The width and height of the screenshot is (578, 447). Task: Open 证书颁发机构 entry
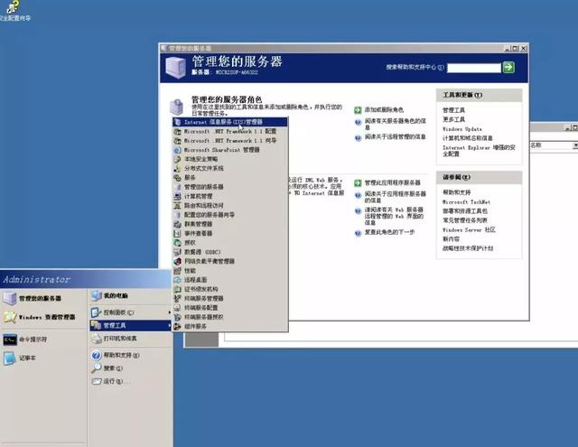point(229,289)
